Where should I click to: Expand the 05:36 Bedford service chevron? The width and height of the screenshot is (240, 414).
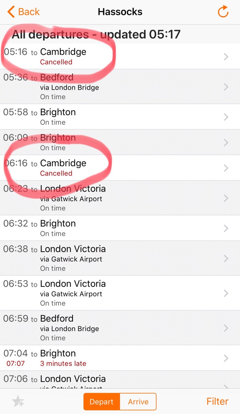(x=226, y=87)
